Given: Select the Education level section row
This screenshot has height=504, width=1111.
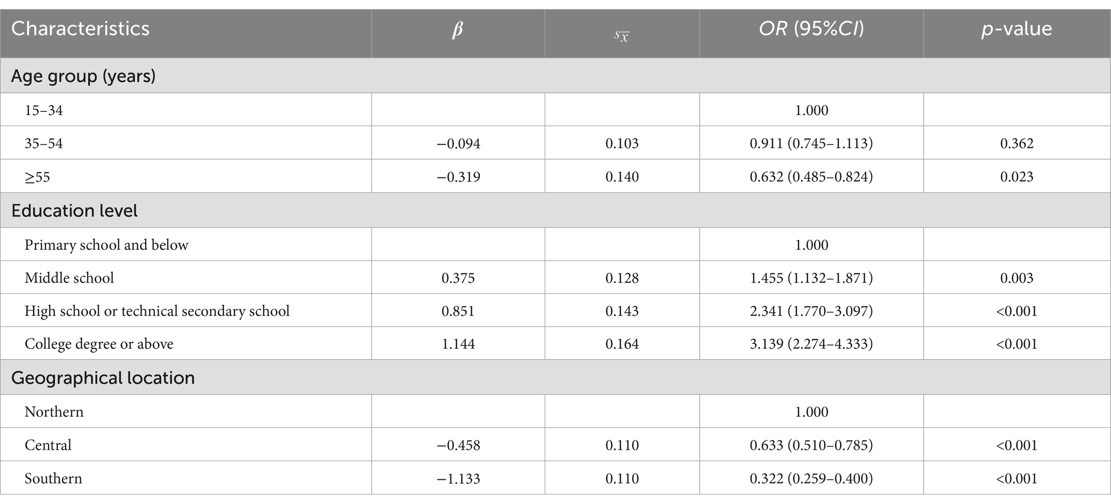Looking at the screenshot, I should (555, 210).
